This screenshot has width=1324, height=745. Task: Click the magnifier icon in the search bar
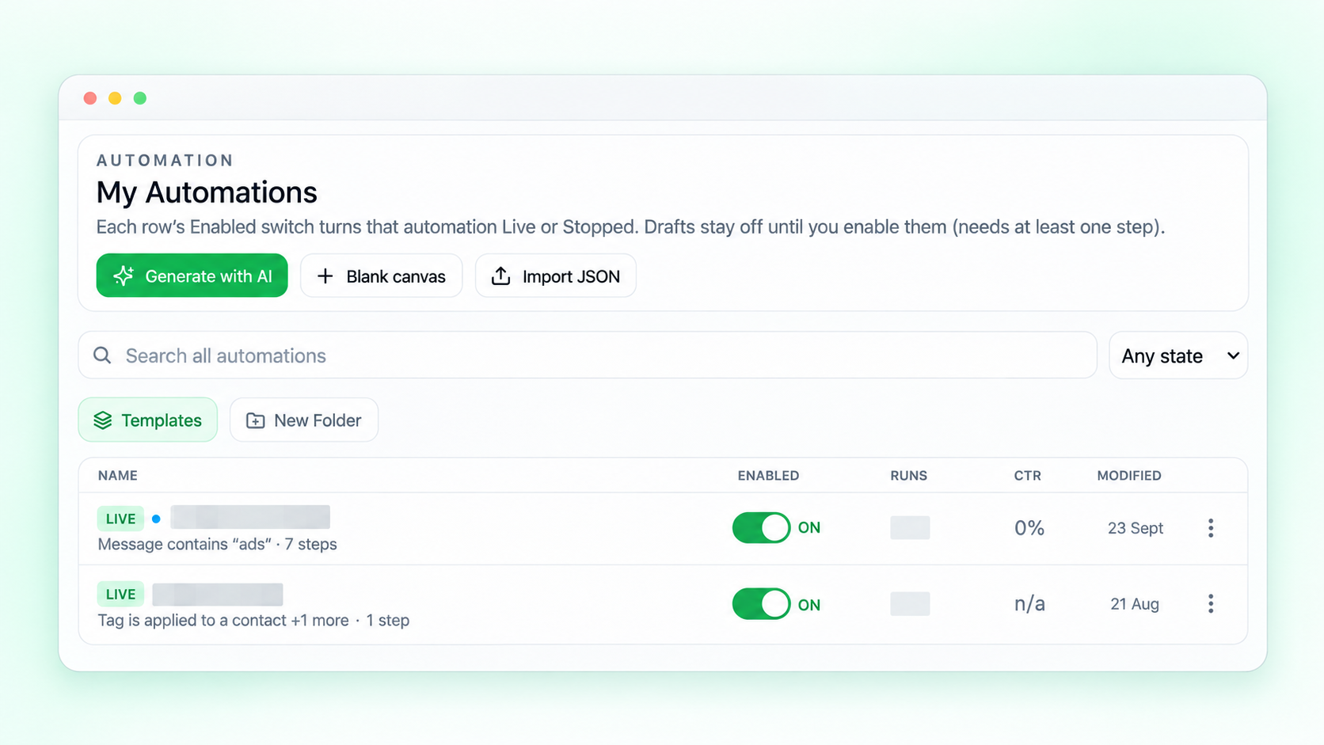(x=102, y=355)
